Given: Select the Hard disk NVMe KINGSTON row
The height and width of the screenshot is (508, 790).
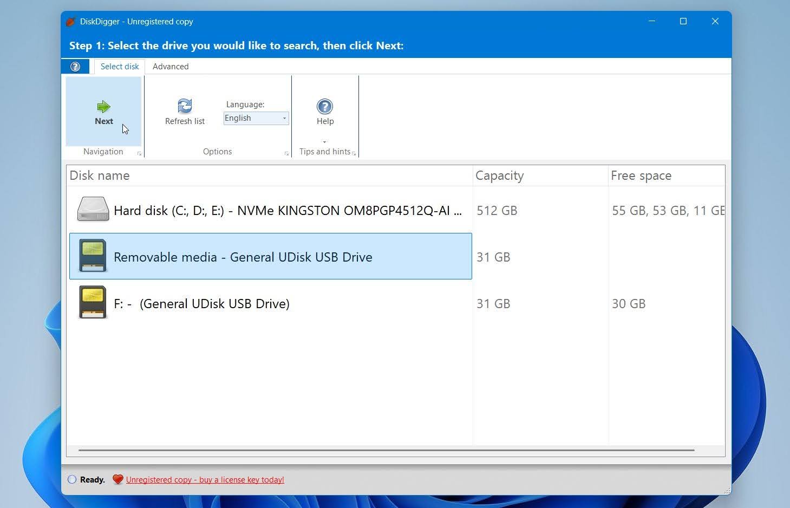Looking at the screenshot, I should pyautogui.click(x=271, y=210).
